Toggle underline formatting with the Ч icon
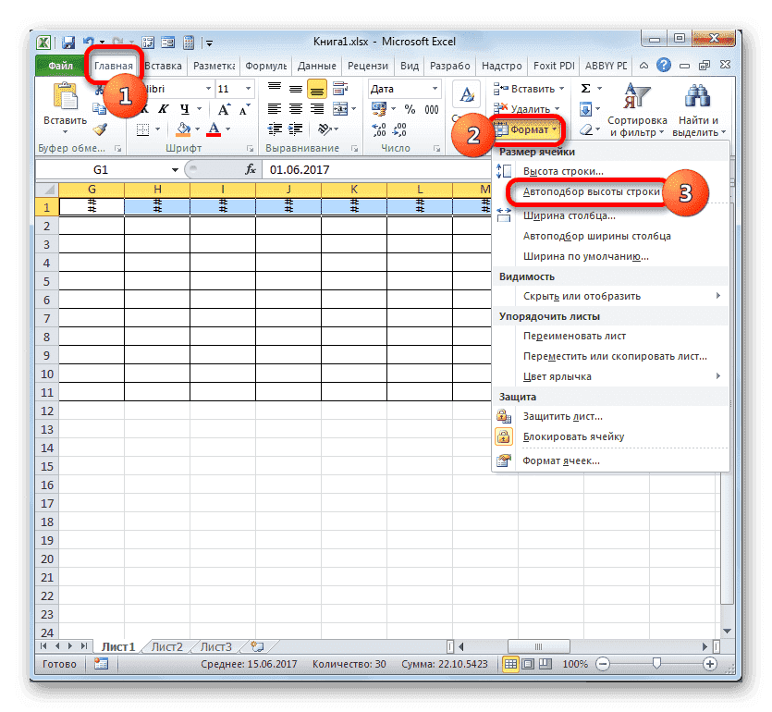The width and height of the screenshot is (772, 712). pos(184,107)
